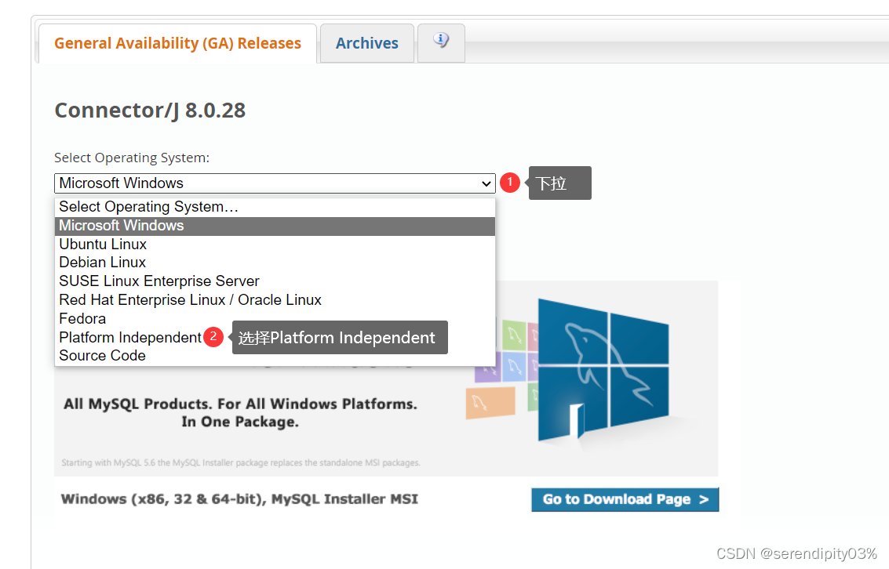Click the 'Connector/J 8.0.28' heading
Screen dimensions: 889x569
coord(150,111)
